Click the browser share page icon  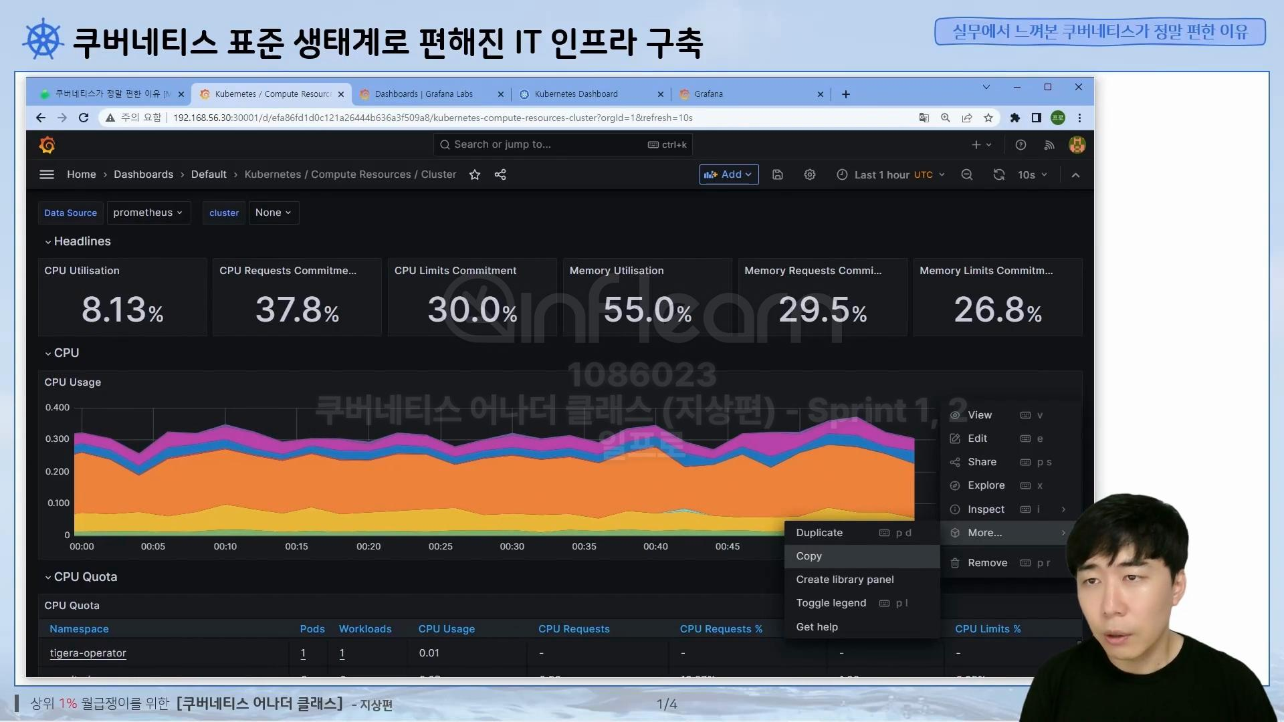(967, 118)
